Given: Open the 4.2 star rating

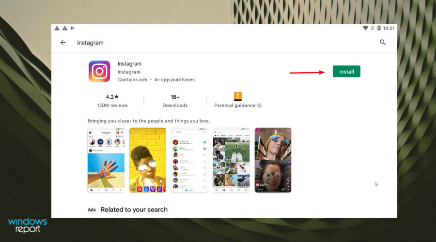Looking at the screenshot, I should 112,97.
